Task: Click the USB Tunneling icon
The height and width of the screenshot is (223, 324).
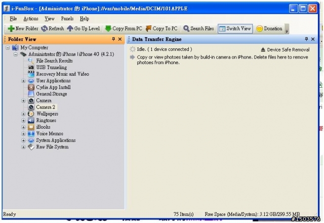Action: pos(31,67)
